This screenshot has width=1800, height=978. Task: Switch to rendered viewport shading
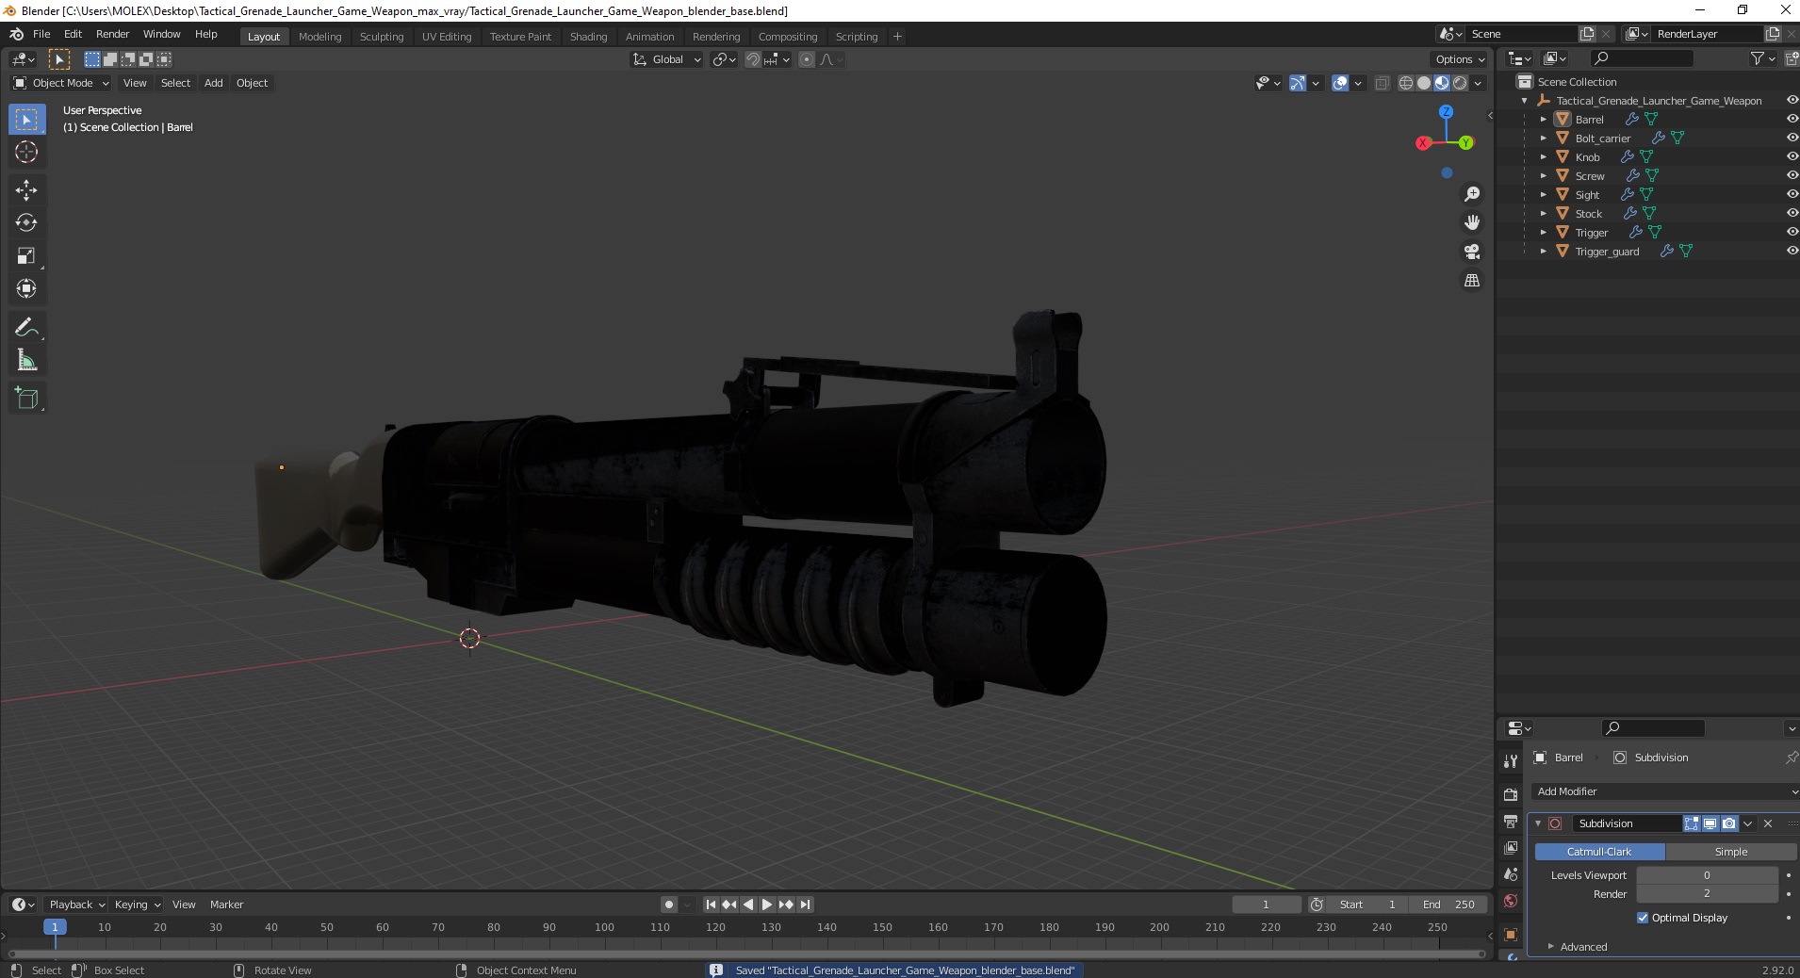(x=1460, y=83)
